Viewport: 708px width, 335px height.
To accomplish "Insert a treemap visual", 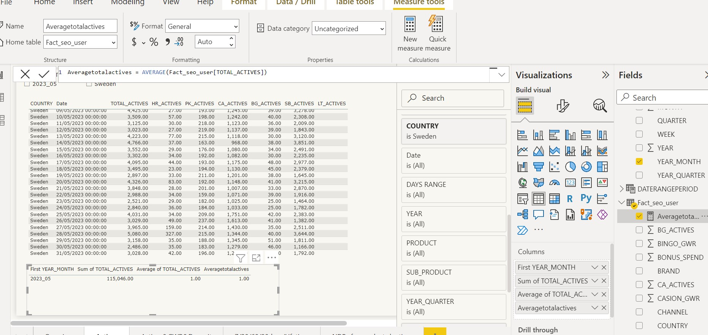I will tap(602, 167).
